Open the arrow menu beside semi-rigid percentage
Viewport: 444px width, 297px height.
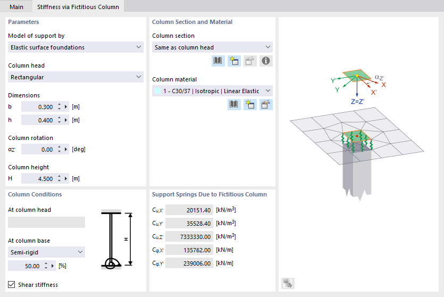tap(53, 266)
